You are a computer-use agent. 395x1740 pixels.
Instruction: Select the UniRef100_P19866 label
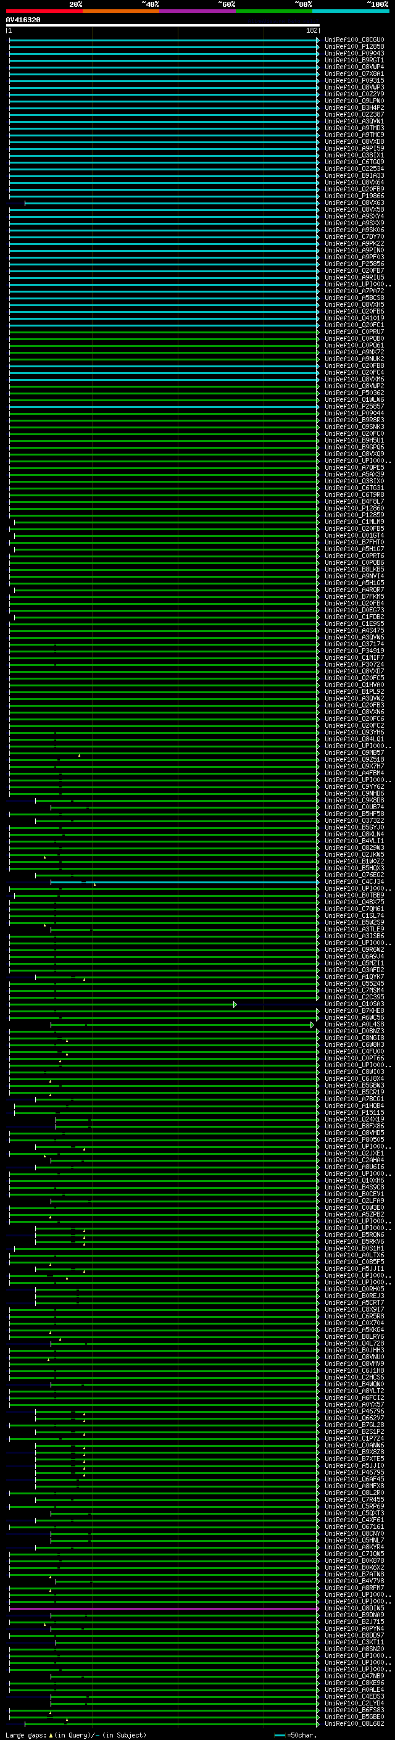coord(354,196)
